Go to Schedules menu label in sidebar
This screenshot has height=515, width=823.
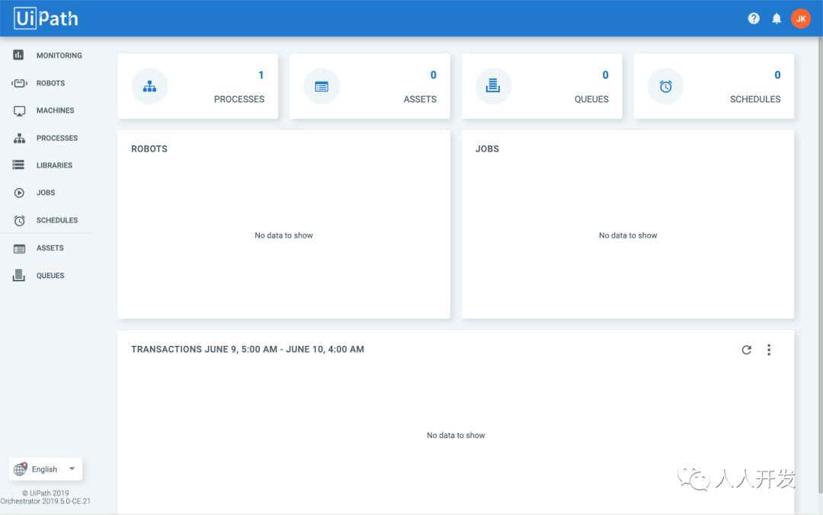coord(57,220)
